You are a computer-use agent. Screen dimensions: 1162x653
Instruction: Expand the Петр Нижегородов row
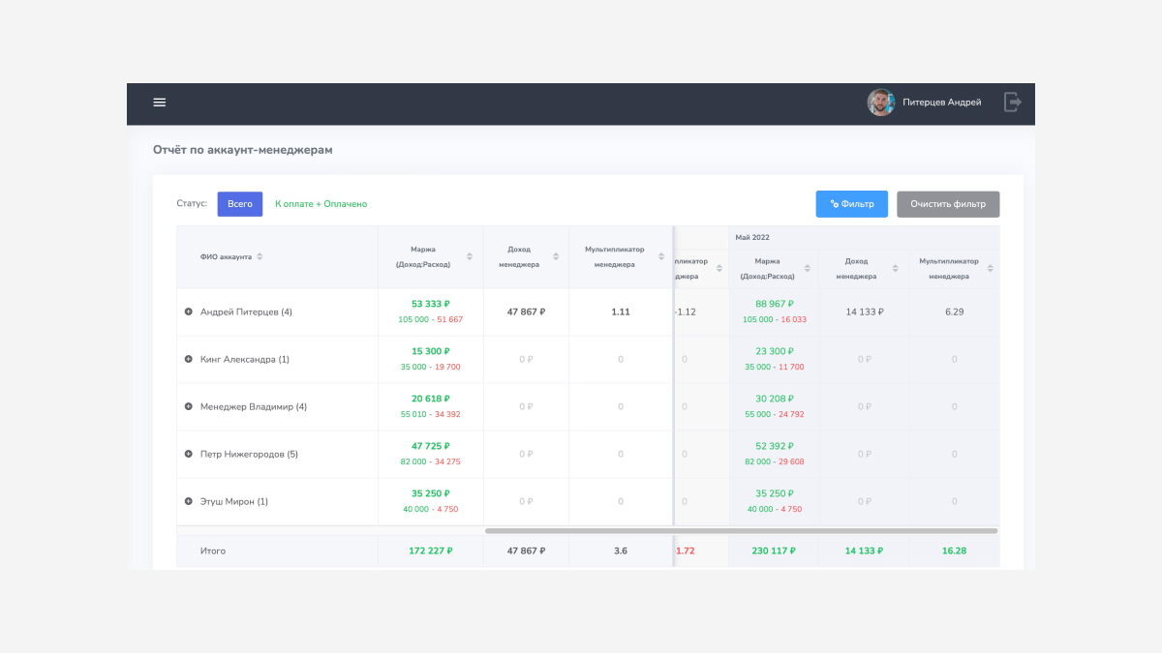point(189,454)
